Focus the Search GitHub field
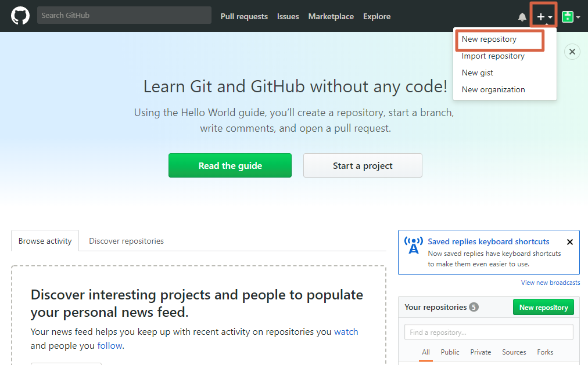This screenshot has height=365, width=588. pyautogui.click(x=124, y=15)
